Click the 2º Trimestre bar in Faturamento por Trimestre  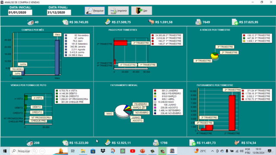pos(232,113)
